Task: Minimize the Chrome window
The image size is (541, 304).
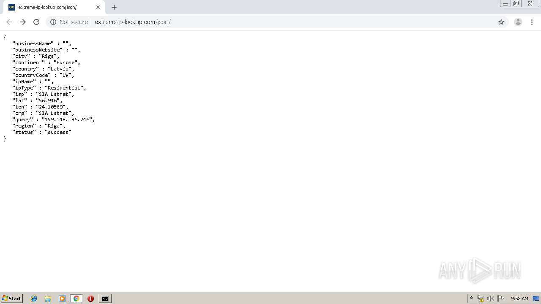Action: 505,4
